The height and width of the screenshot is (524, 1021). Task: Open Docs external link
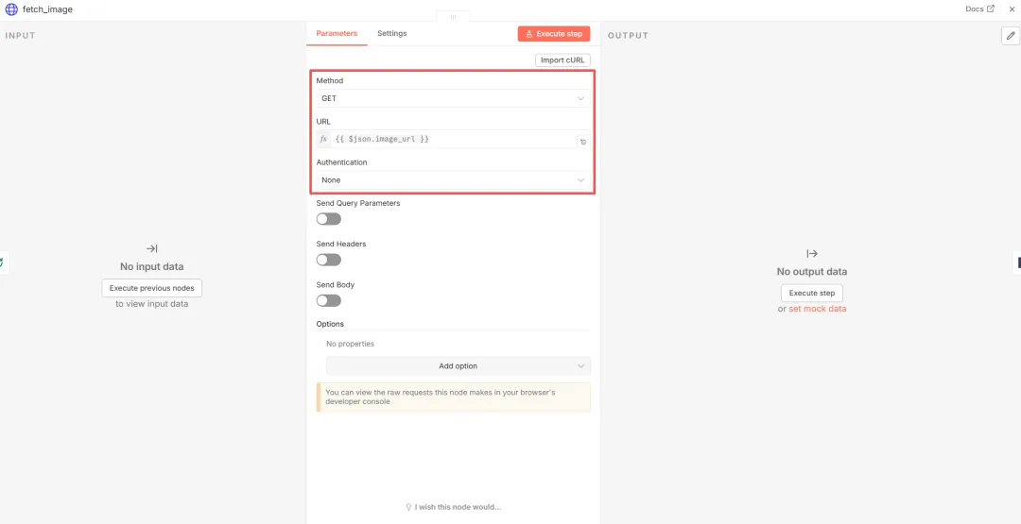tap(980, 9)
